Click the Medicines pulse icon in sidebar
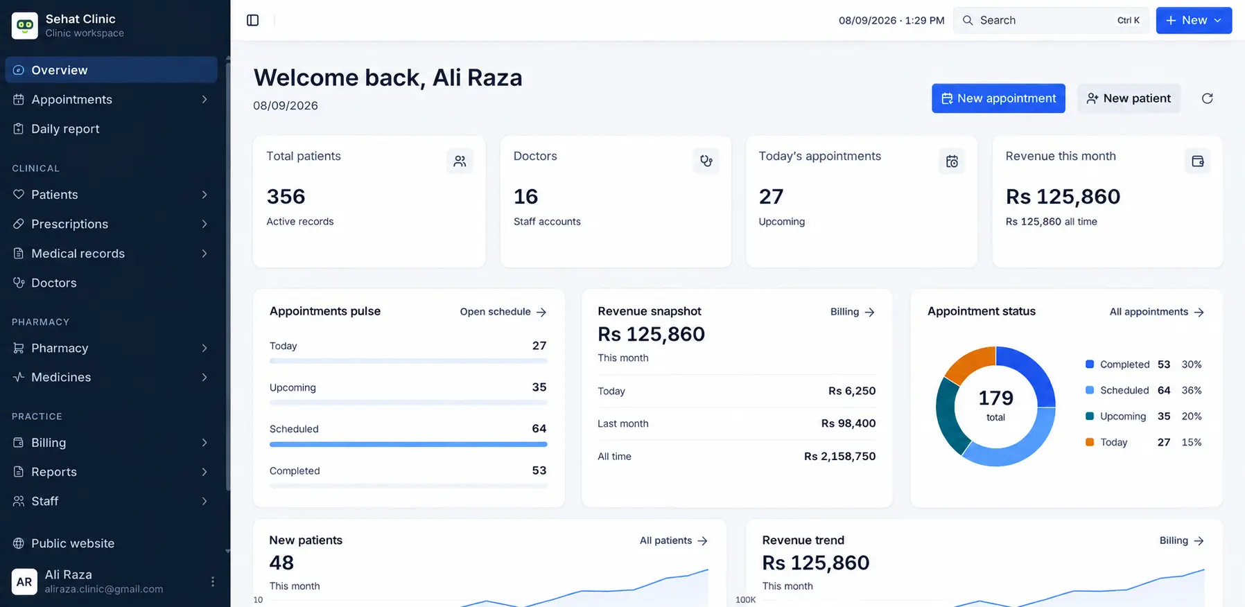 [19, 377]
